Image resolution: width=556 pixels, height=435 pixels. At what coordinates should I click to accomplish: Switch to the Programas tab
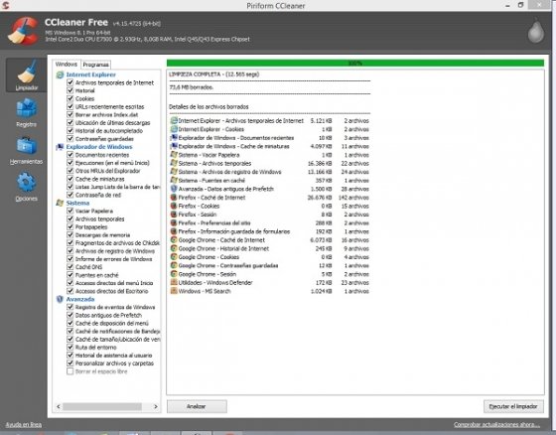tap(95, 65)
